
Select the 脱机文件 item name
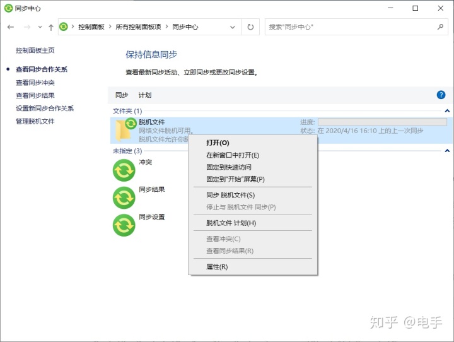[x=152, y=122]
